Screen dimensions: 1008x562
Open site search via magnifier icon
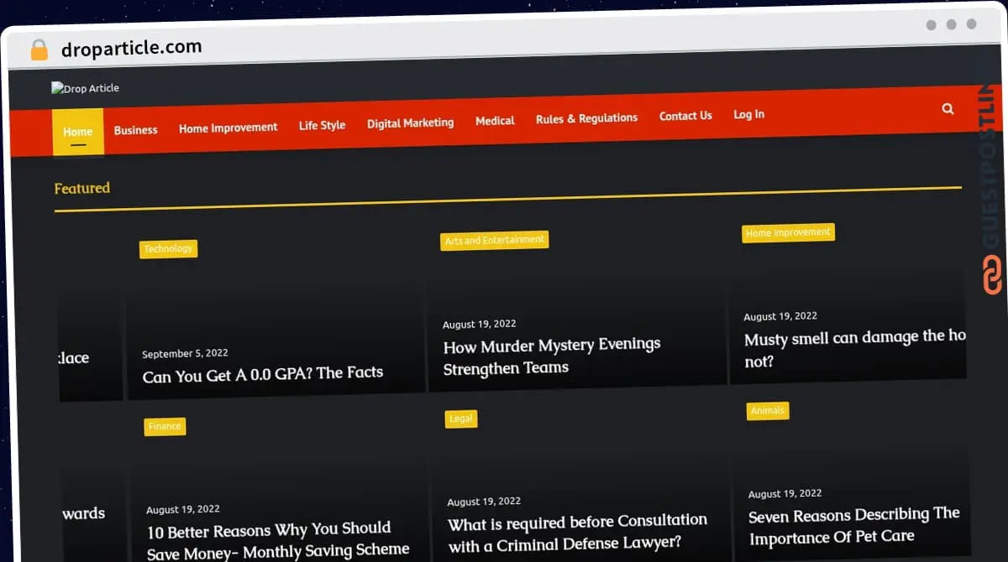pos(948,108)
